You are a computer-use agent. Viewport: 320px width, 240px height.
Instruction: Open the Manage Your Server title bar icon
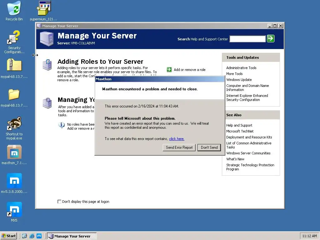[39, 26]
